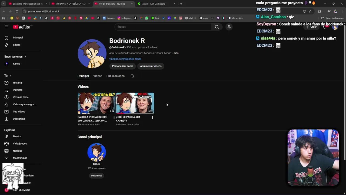This screenshot has height=195, width=346.
Task: Open the WhatsApp bookmark icon
Action: [147, 18]
